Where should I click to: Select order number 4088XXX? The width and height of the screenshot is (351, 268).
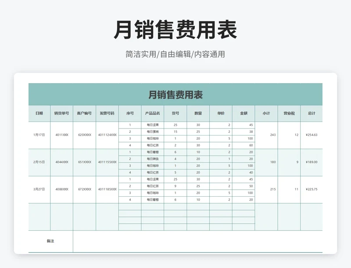tap(61, 189)
